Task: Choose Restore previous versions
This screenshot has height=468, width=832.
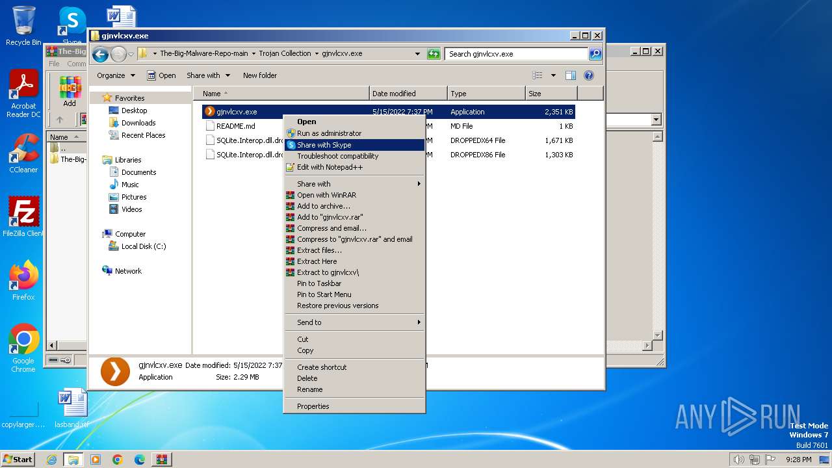Action: point(354,305)
